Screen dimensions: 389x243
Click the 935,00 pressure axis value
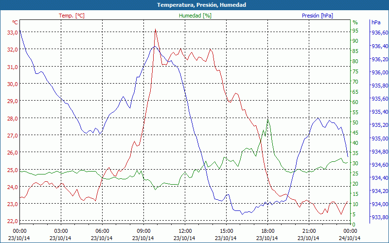(379, 139)
